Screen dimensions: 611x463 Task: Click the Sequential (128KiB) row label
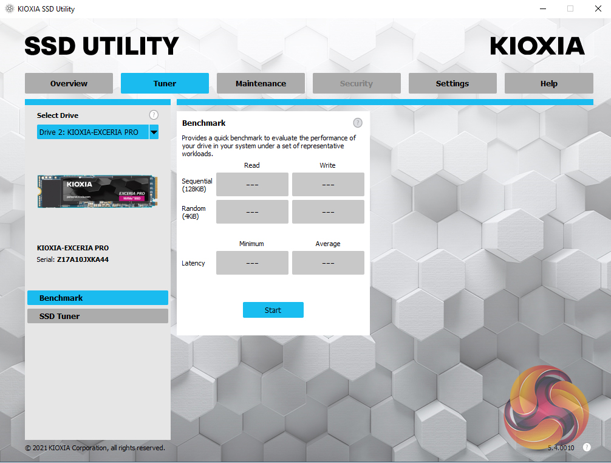tap(197, 185)
